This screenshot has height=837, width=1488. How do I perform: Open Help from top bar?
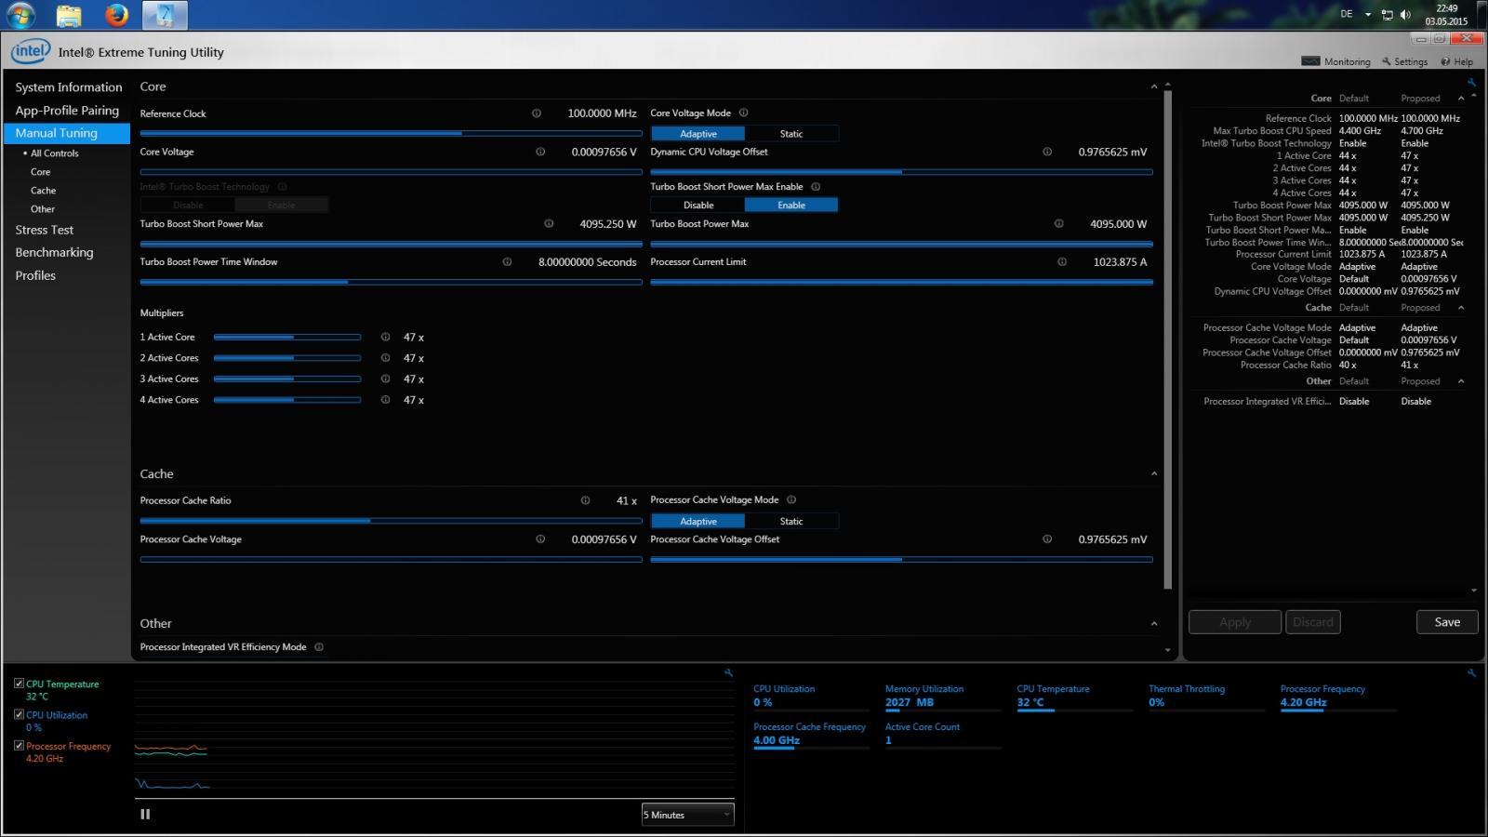point(1457,61)
